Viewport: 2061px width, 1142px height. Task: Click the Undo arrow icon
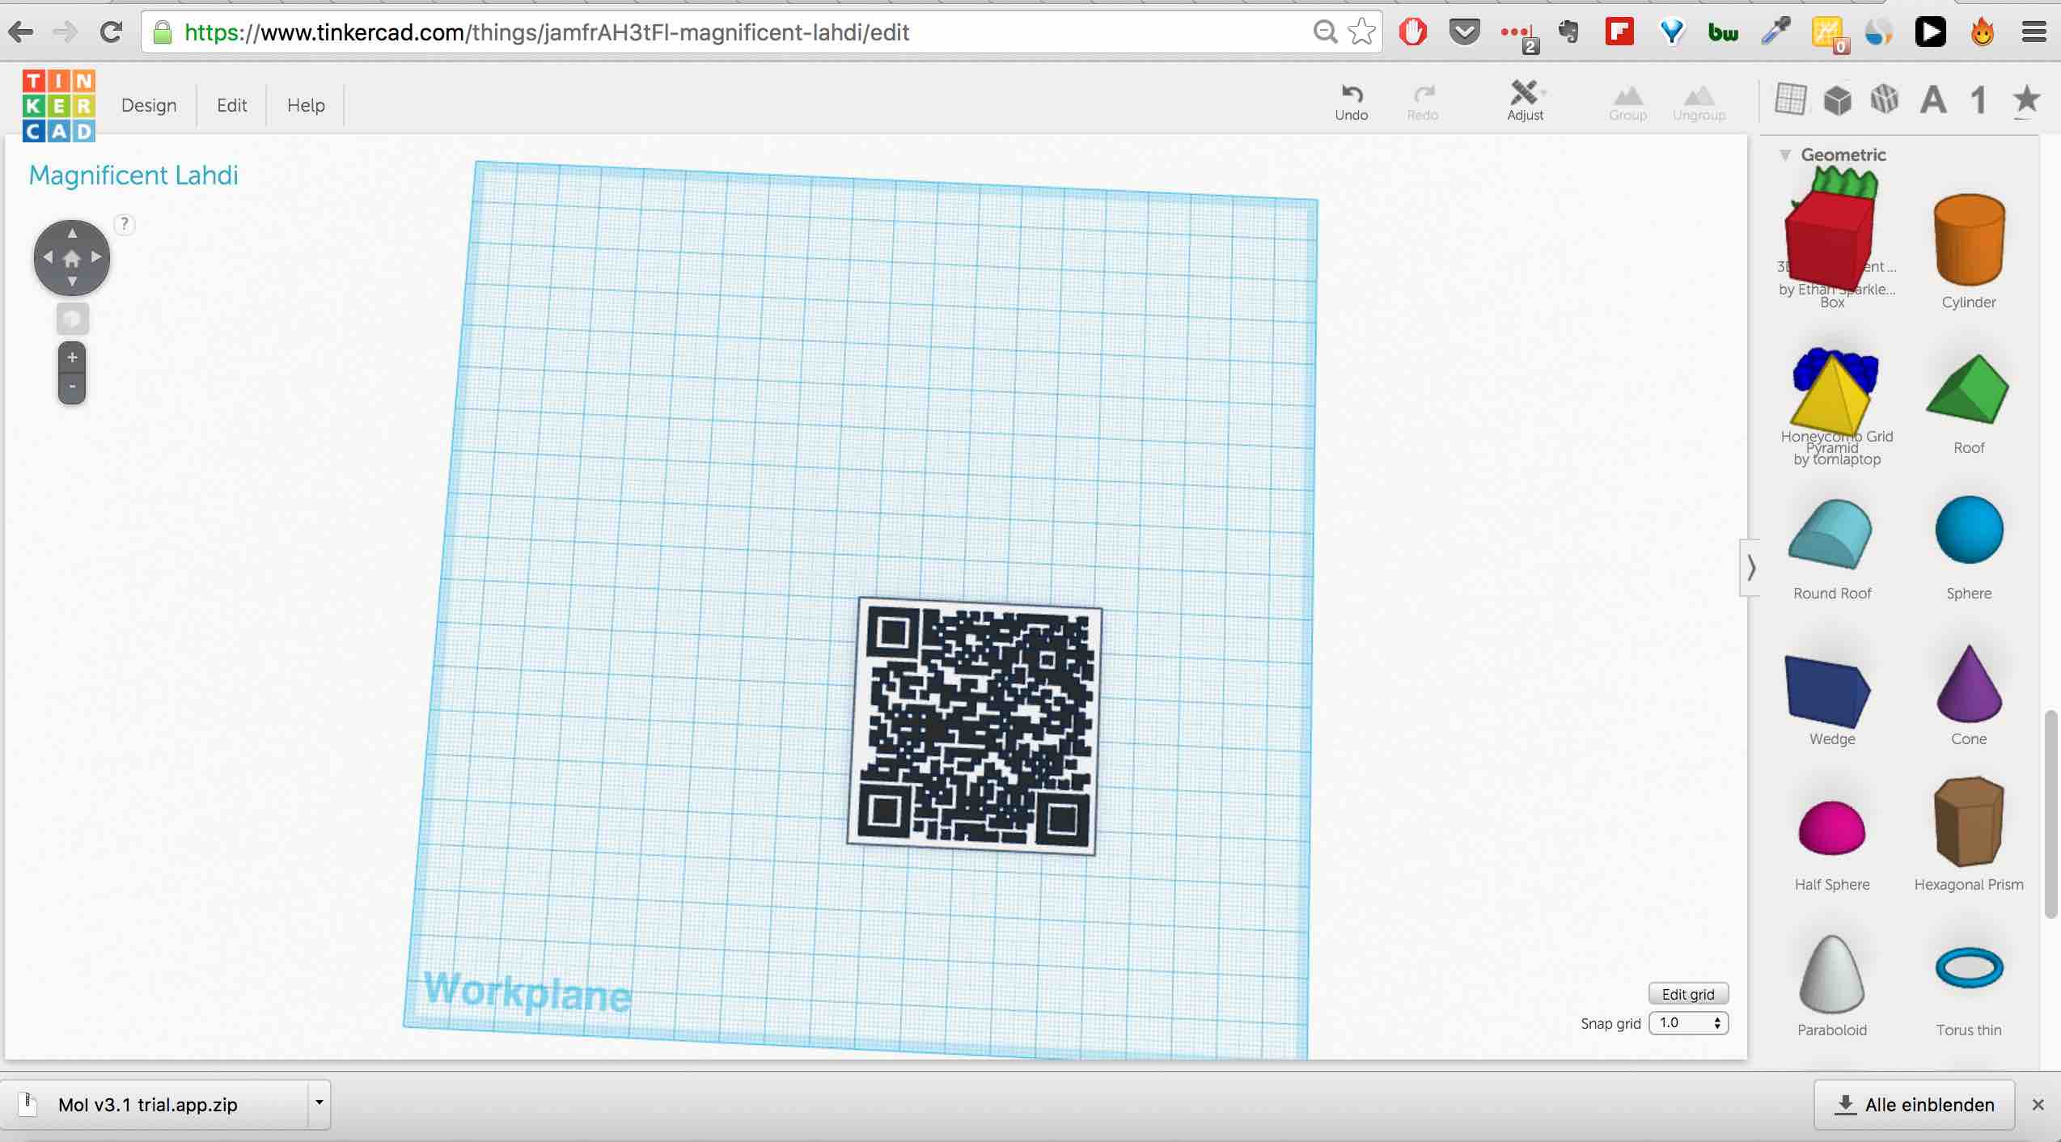[x=1351, y=94]
